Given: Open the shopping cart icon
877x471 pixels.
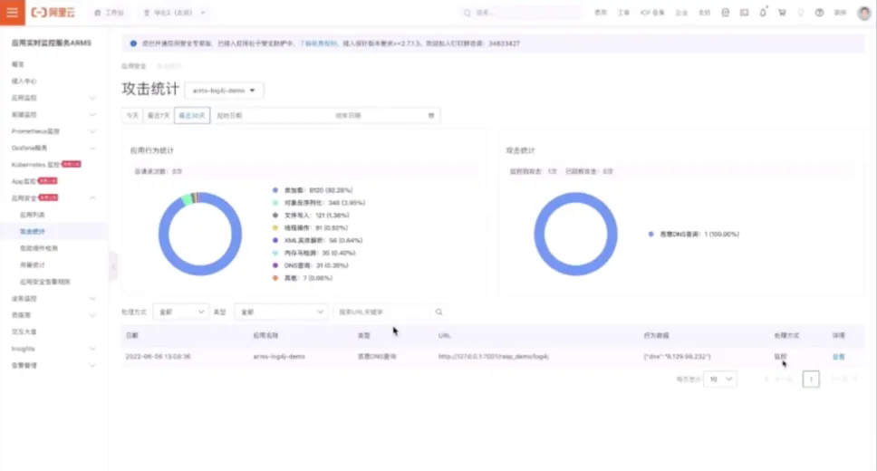Looking at the screenshot, I should point(782,13).
